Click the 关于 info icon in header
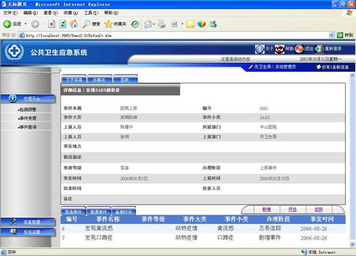The width and height of the screenshot is (356, 256). (x=260, y=49)
